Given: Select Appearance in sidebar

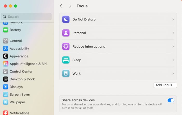Looking at the screenshot, I should point(19,56).
